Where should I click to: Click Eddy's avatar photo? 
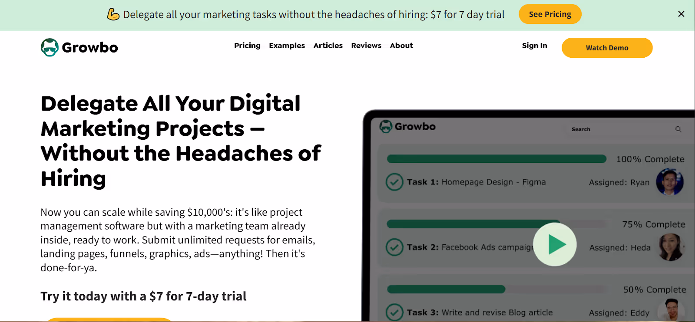point(671,310)
